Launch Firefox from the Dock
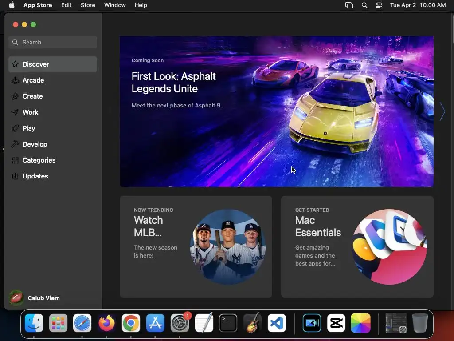 (x=106, y=323)
